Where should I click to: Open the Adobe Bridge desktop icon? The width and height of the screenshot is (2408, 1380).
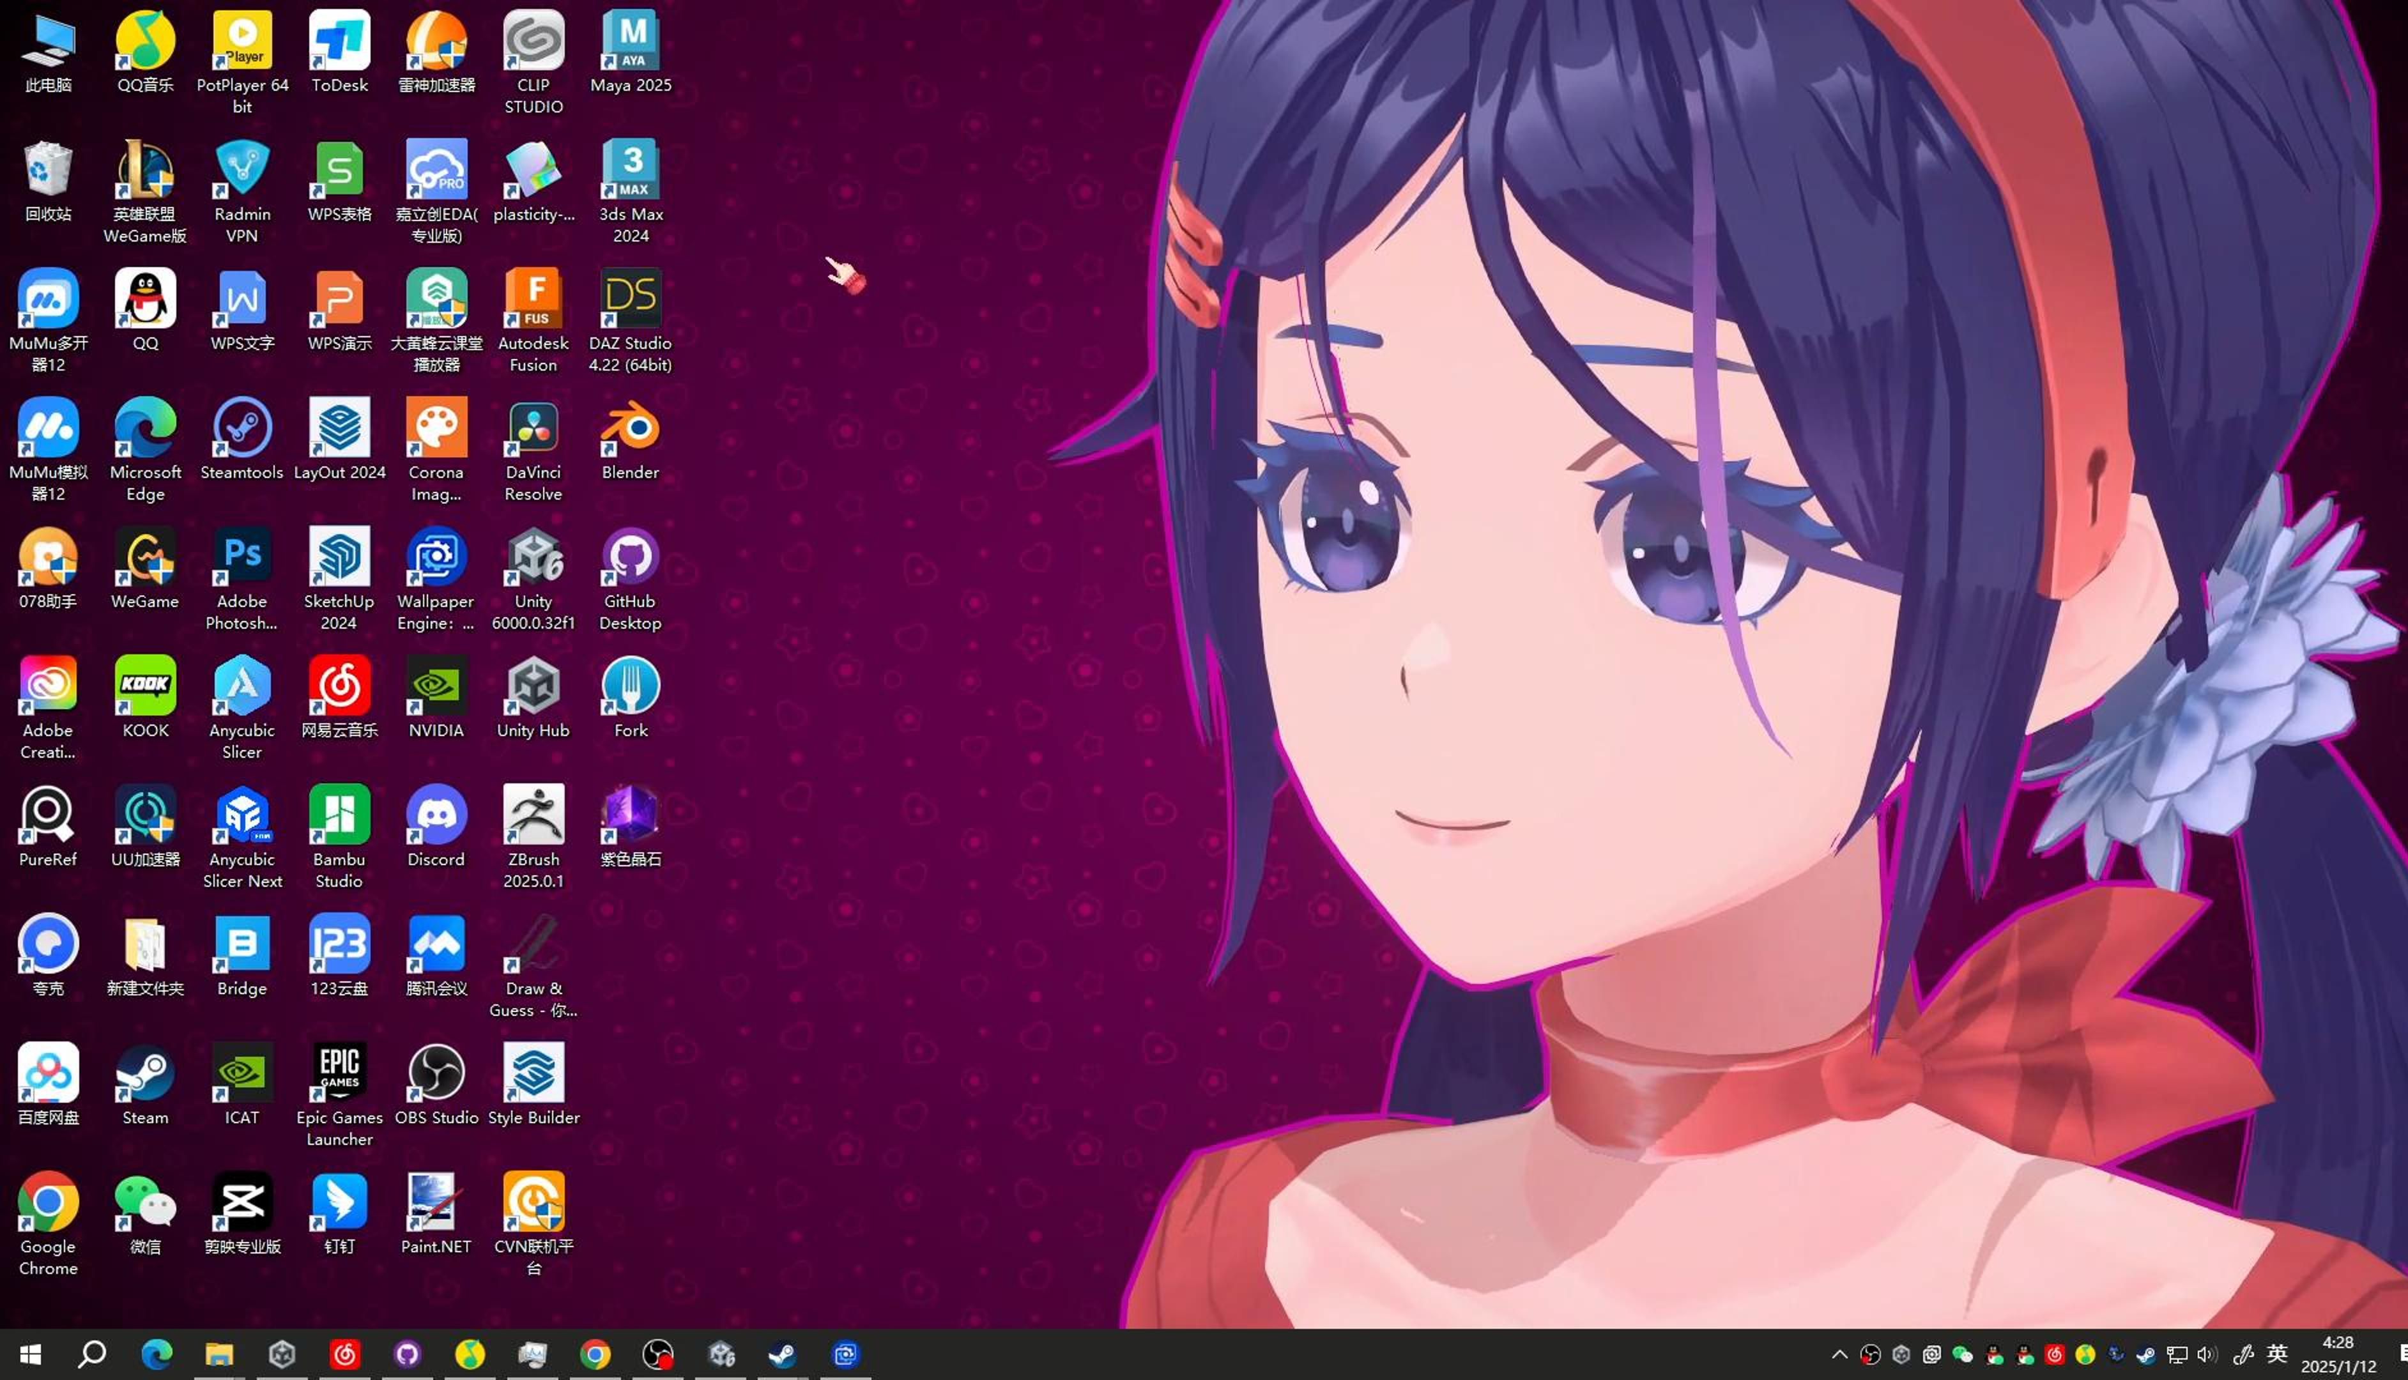pyautogui.click(x=242, y=955)
